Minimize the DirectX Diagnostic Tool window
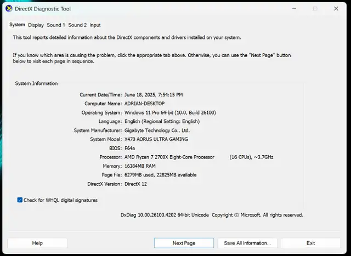This screenshot has width=351, height=256. 294,9
